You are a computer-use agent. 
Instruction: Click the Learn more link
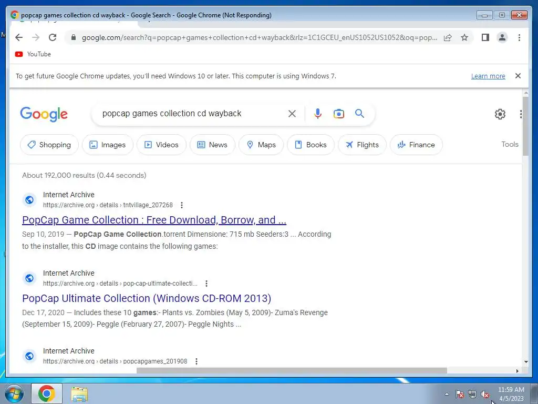point(488,76)
